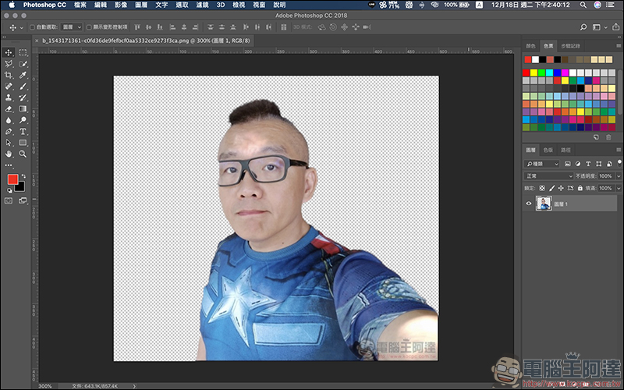Open the 種類 layer filter dropdown
624x390 pixels.
pos(542,164)
